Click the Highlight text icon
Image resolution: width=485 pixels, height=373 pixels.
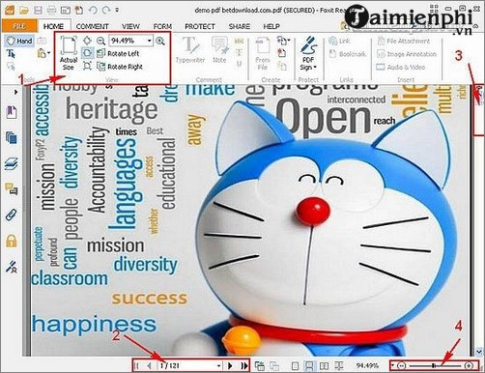tap(239, 41)
